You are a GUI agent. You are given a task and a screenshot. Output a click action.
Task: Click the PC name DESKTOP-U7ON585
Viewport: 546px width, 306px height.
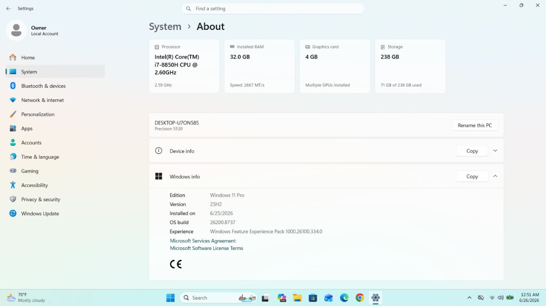tap(176, 123)
